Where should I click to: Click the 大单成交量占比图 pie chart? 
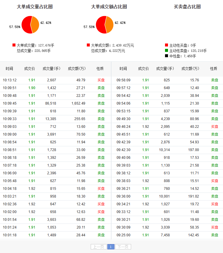pos(30,25)
